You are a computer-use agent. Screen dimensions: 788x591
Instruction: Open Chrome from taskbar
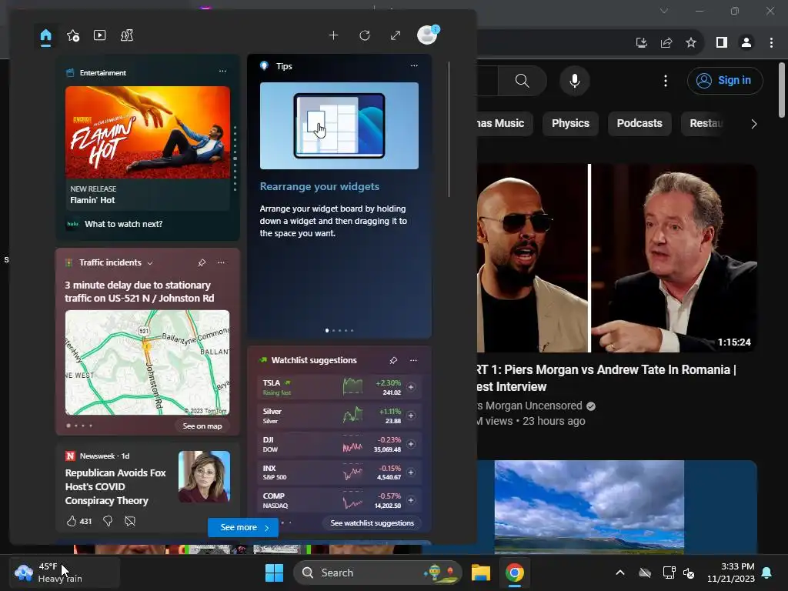[x=514, y=573]
